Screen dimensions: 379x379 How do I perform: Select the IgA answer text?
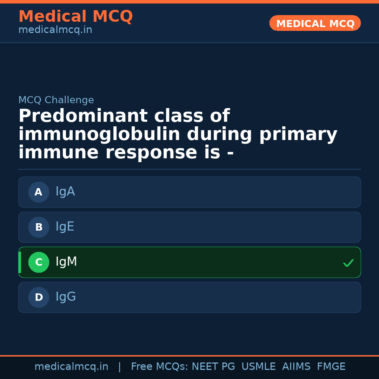click(65, 192)
